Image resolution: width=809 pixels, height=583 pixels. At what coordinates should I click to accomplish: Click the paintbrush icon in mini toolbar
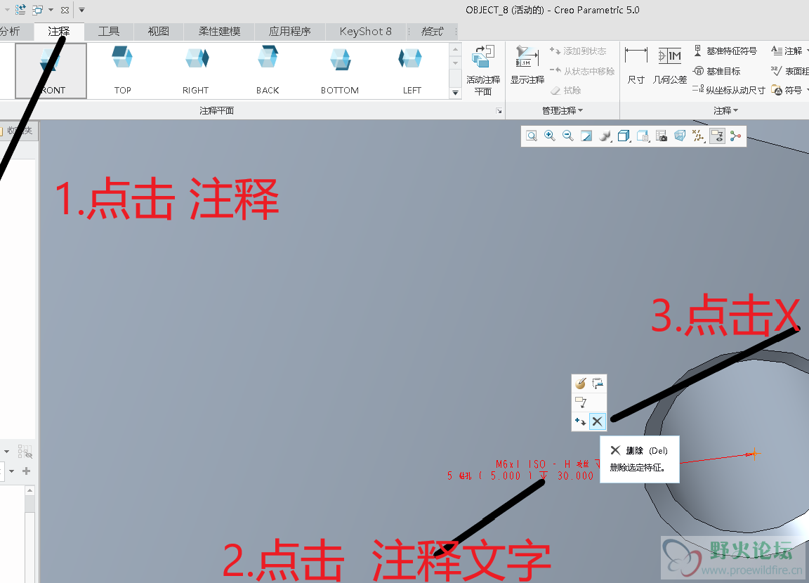click(581, 384)
